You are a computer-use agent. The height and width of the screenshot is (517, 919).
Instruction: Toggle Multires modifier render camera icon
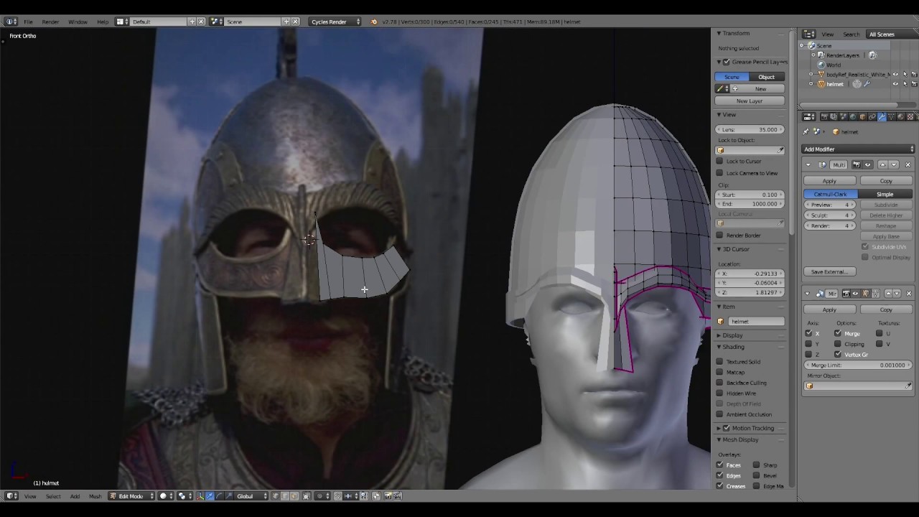tap(857, 164)
